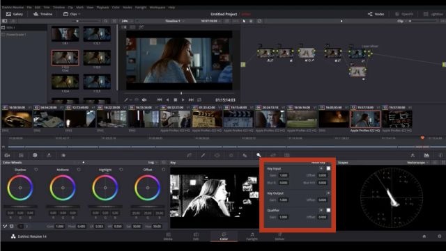Select the Key palette icon
This screenshot has width=446, height=251.
259,155
